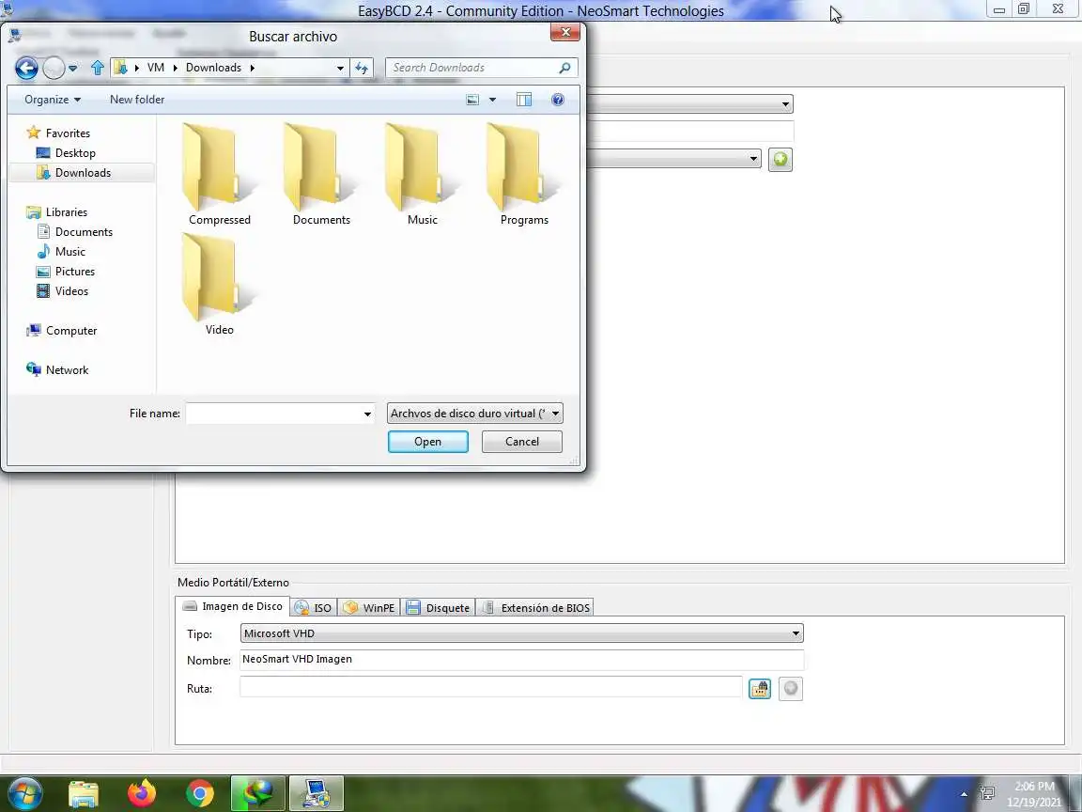Screen dimensions: 1082x812
Task: Expand the address bar history dropdown
Action: (339, 68)
